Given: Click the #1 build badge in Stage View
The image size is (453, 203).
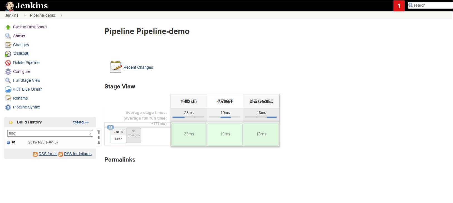Looking at the screenshot, I should 110,127.
